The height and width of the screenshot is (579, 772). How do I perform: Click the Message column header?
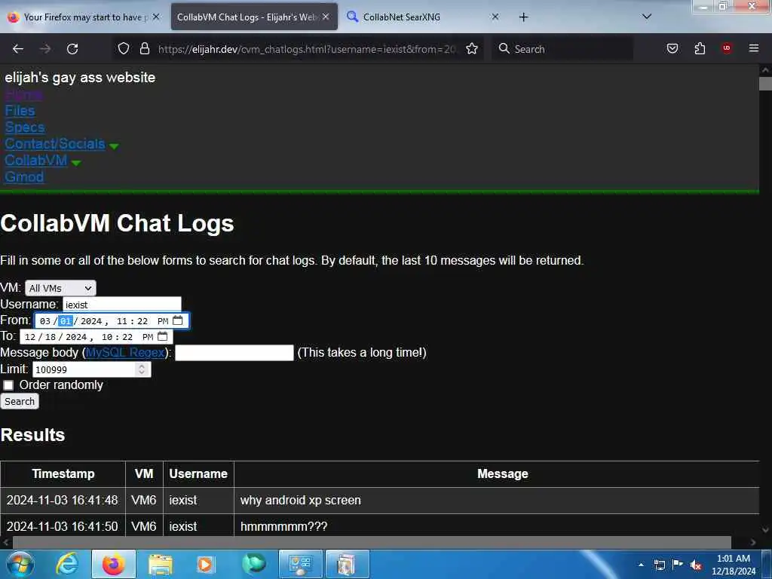[502, 473]
